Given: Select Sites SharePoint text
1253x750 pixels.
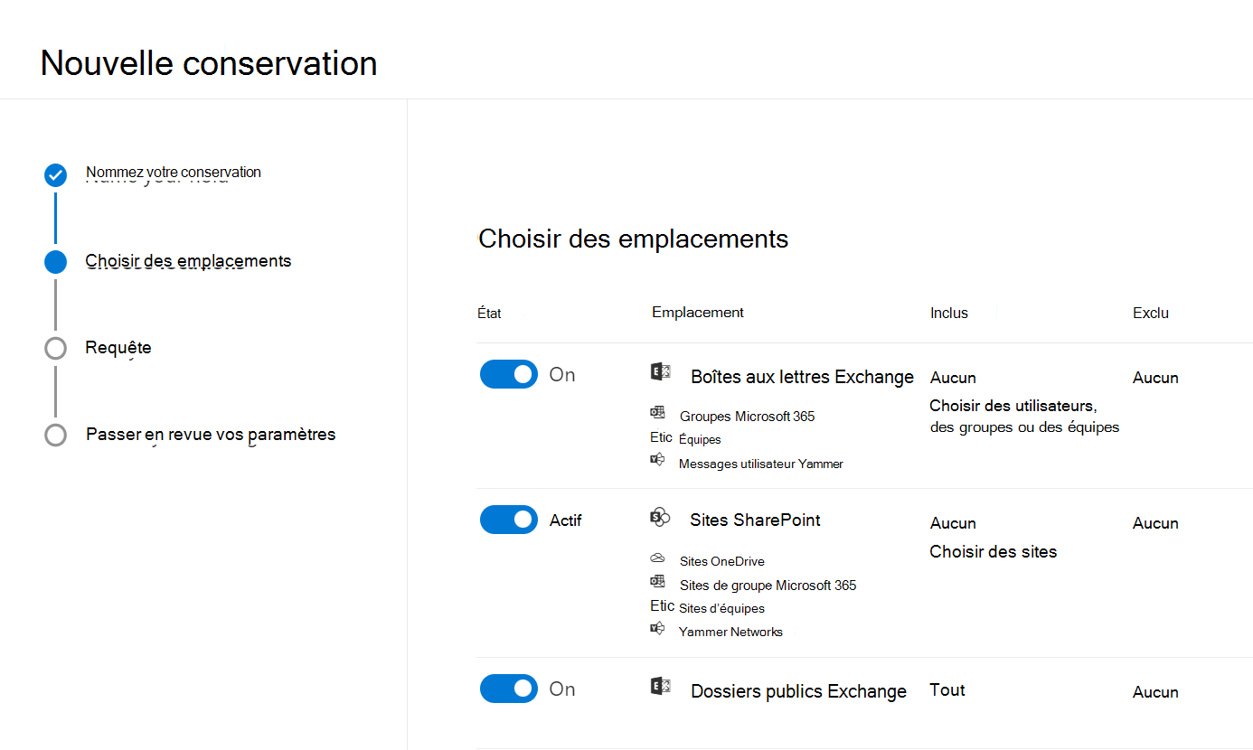Looking at the screenshot, I should click(755, 520).
